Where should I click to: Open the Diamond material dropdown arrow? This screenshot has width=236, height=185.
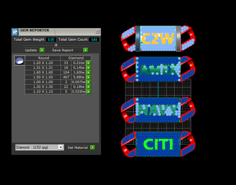point(61,147)
